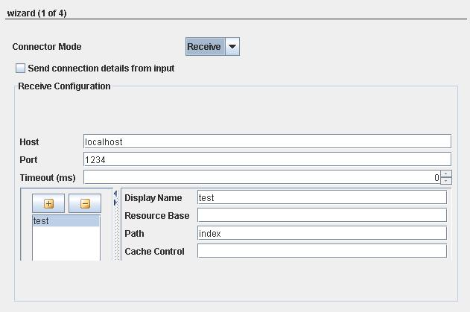Decrease Timeout with spinner down arrow

coord(446,181)
